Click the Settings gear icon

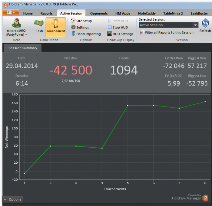point(73,27)
